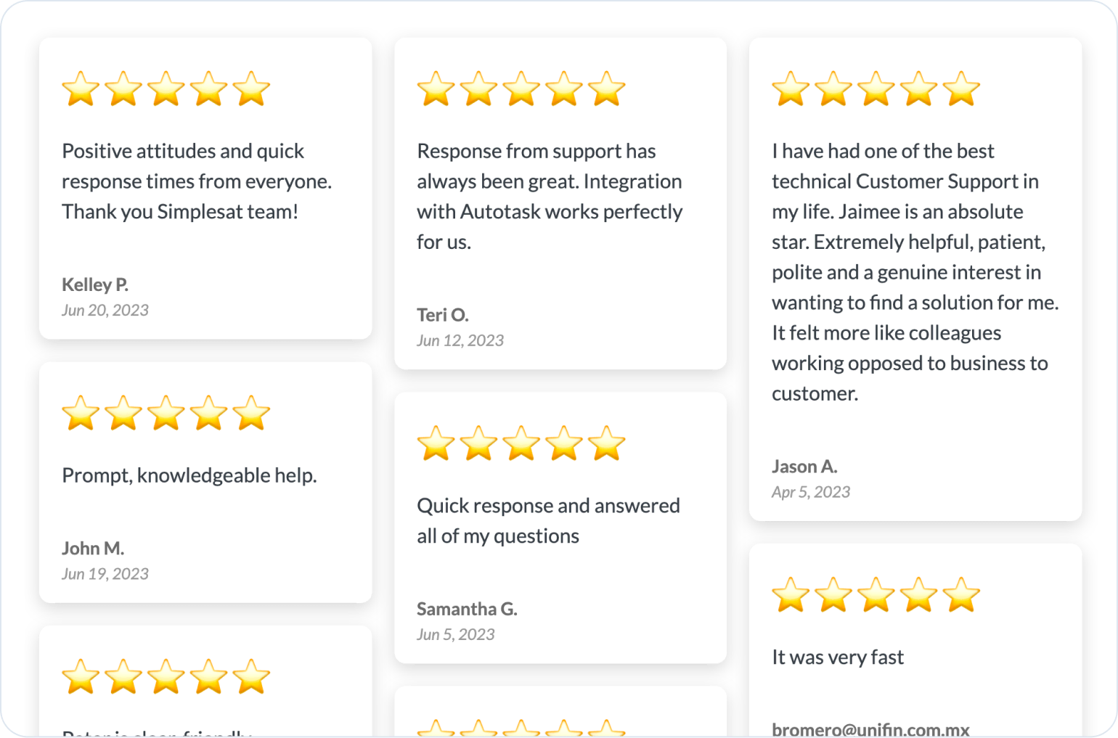Click the fifth star in Jason A.'s review
The image size is (1118, 738).
pyautogui.click(x=962, y=89)
